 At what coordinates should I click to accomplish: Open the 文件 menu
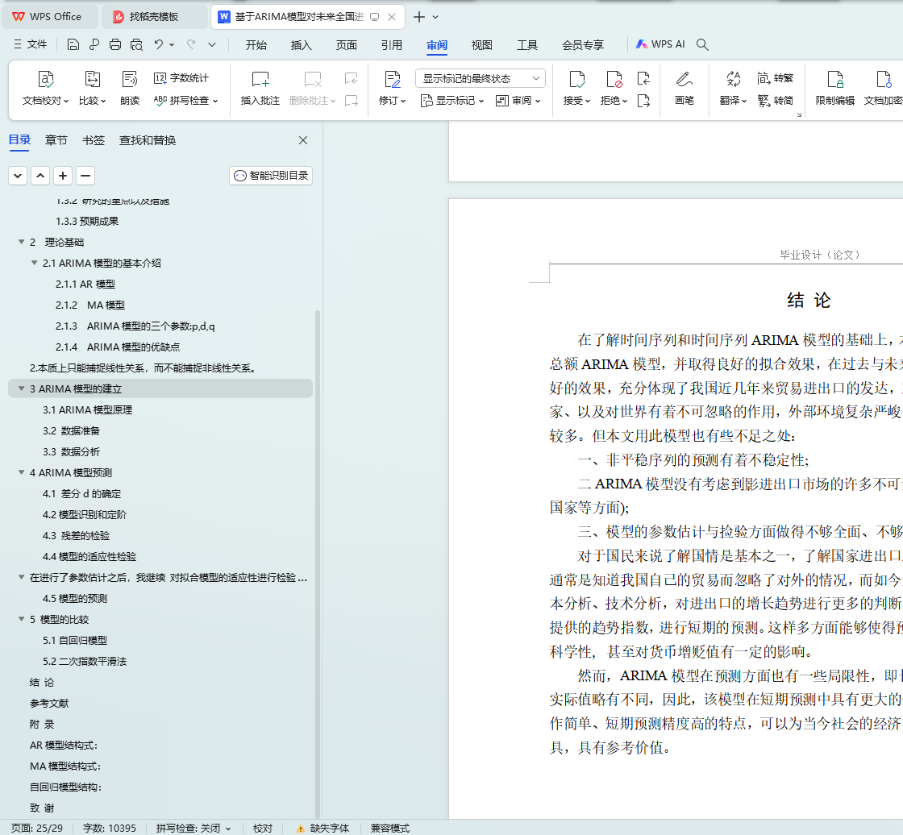coord(31,44)
